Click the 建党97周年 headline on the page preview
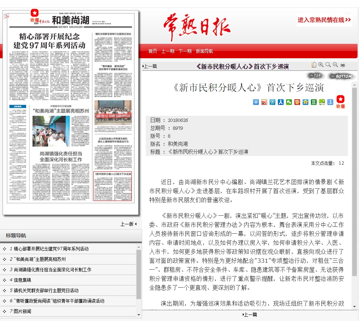Image resolution: width=359 pixels, height=321 pixels. point(49,41)
